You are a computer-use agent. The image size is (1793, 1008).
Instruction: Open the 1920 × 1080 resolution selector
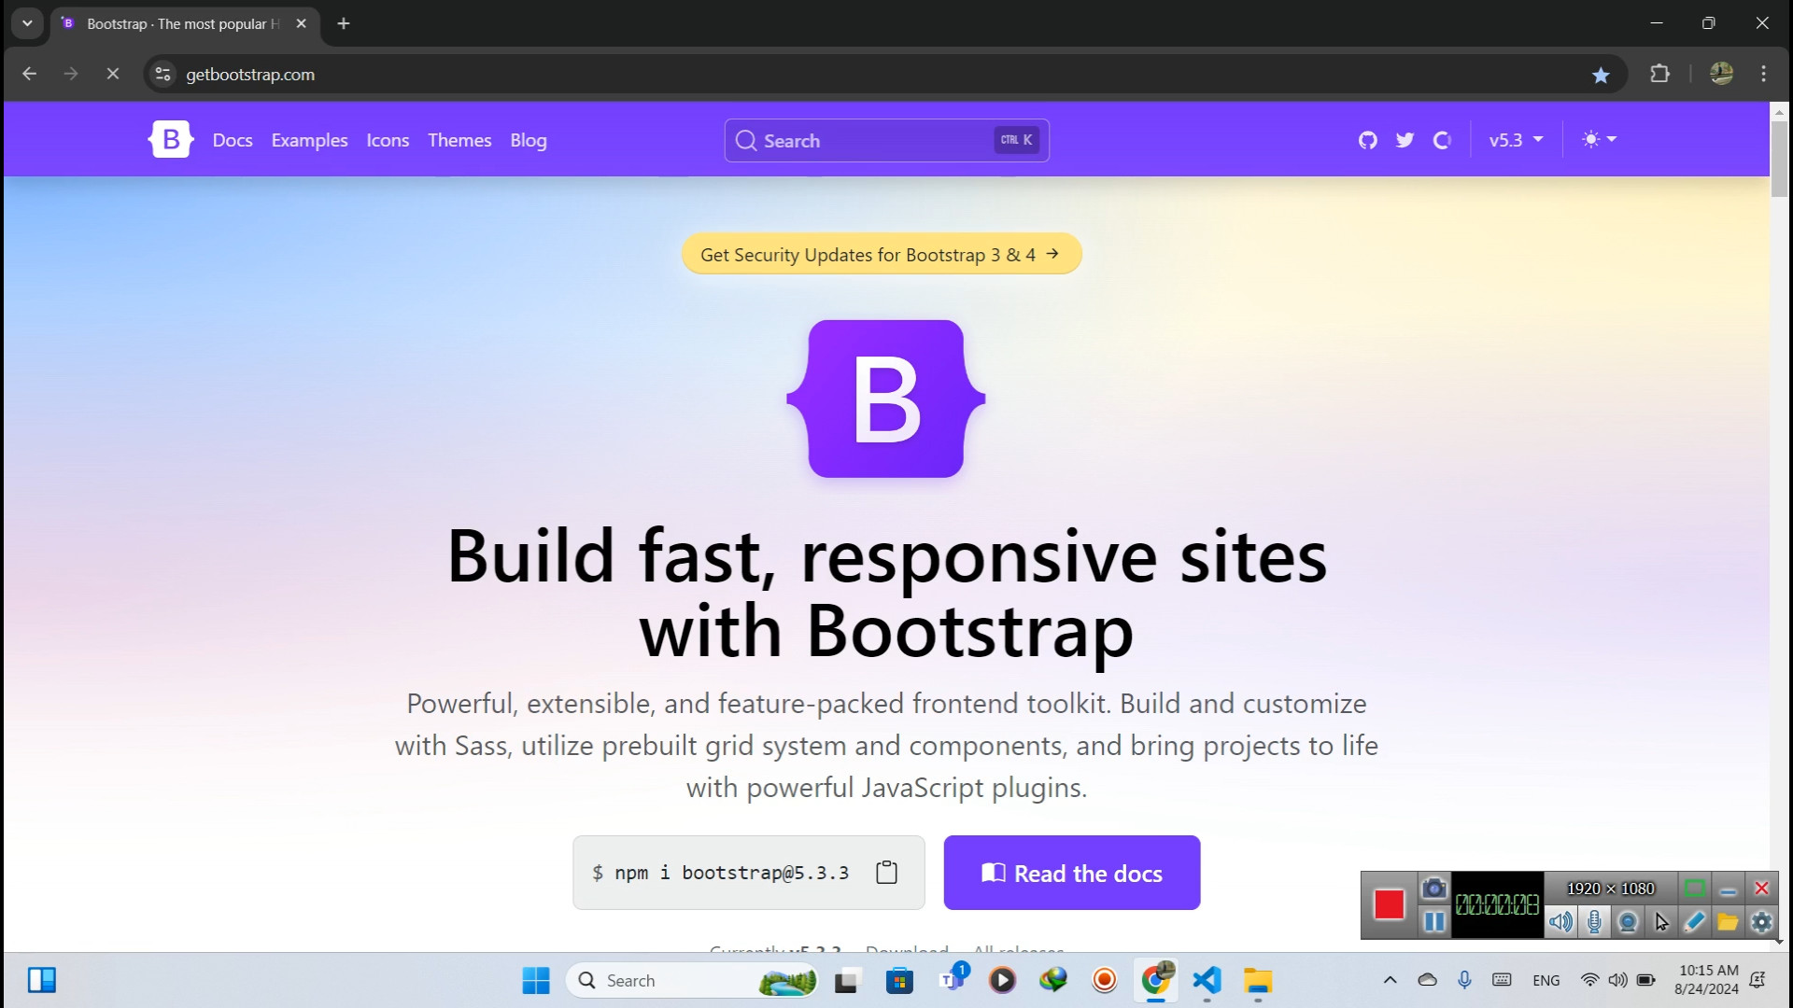point(1610,889)
